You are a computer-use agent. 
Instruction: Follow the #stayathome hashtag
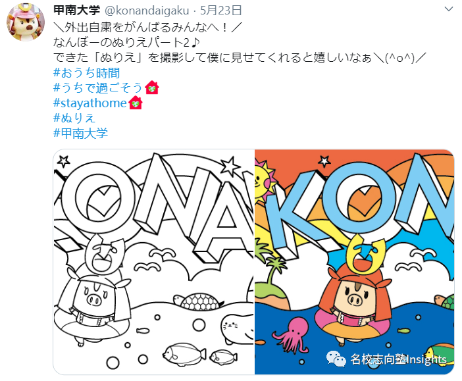[90, 103]
